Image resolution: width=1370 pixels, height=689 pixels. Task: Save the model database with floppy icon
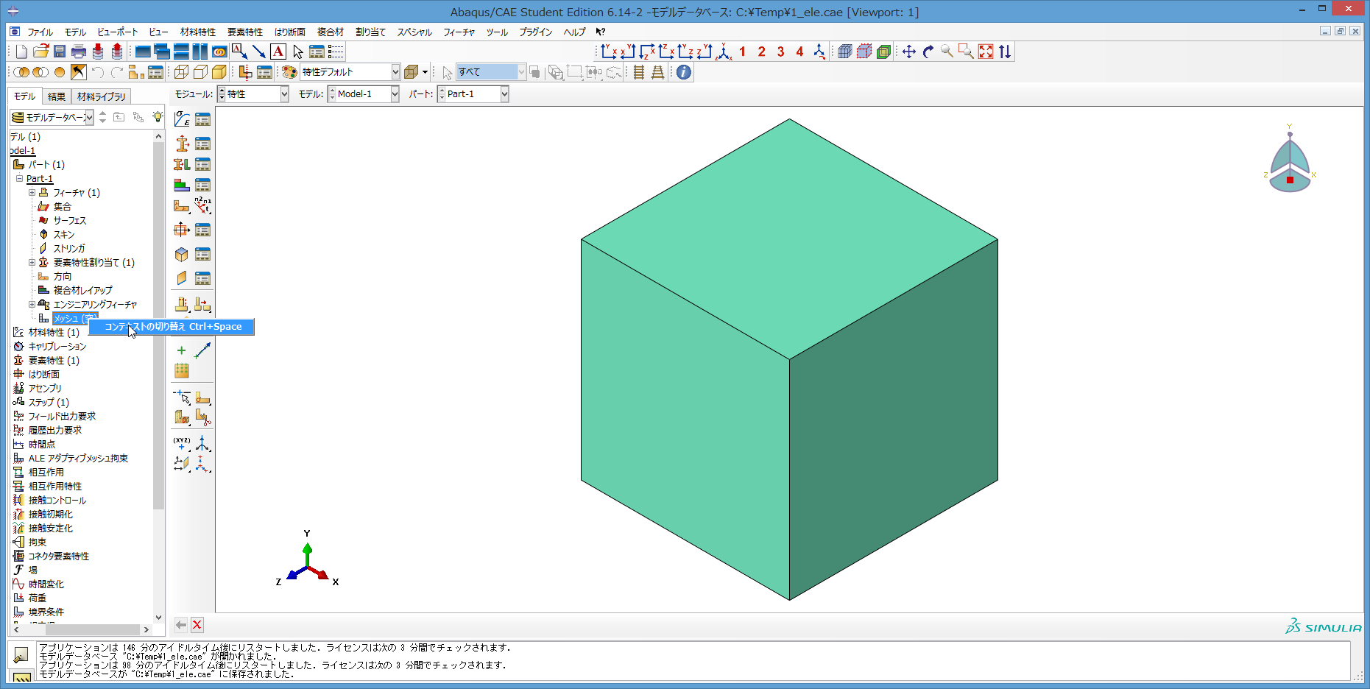(60, 52)
